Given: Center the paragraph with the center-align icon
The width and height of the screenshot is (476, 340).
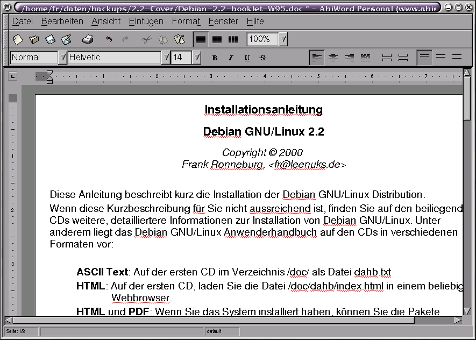Looking at the screenshot, I should pos(333,58).
